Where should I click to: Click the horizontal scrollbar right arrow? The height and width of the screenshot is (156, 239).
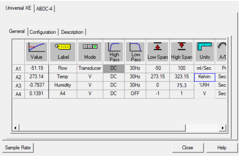tap(222, 127)
